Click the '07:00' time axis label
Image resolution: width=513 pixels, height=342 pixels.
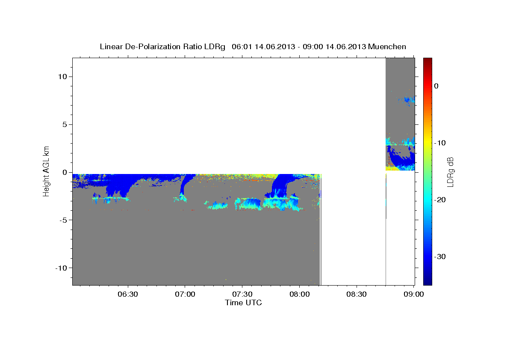pyautogui.click(x=185, y=295)
